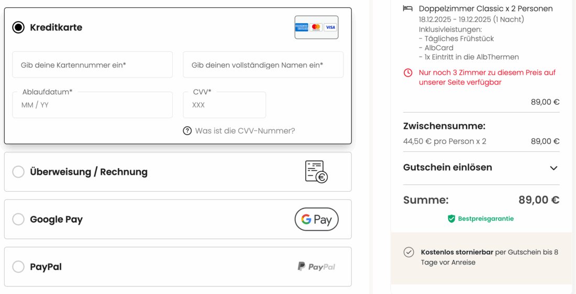Click the Google Pay logo badge

click(316, 220)
